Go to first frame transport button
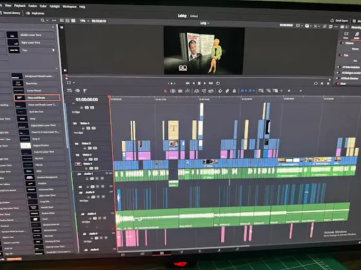 click(x=188, y=83)
